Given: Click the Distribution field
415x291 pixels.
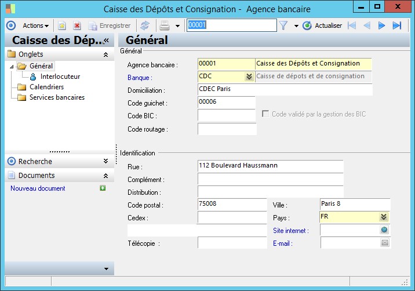Looking at the screenshot, I should [x=270, y=192].
